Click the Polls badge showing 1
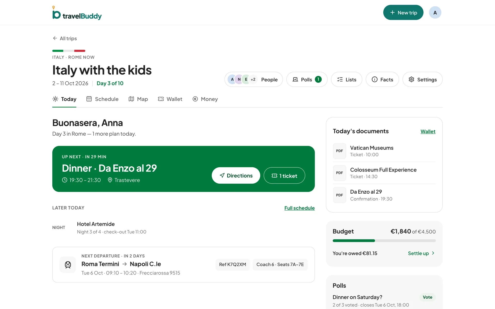 tap(318, 79)
